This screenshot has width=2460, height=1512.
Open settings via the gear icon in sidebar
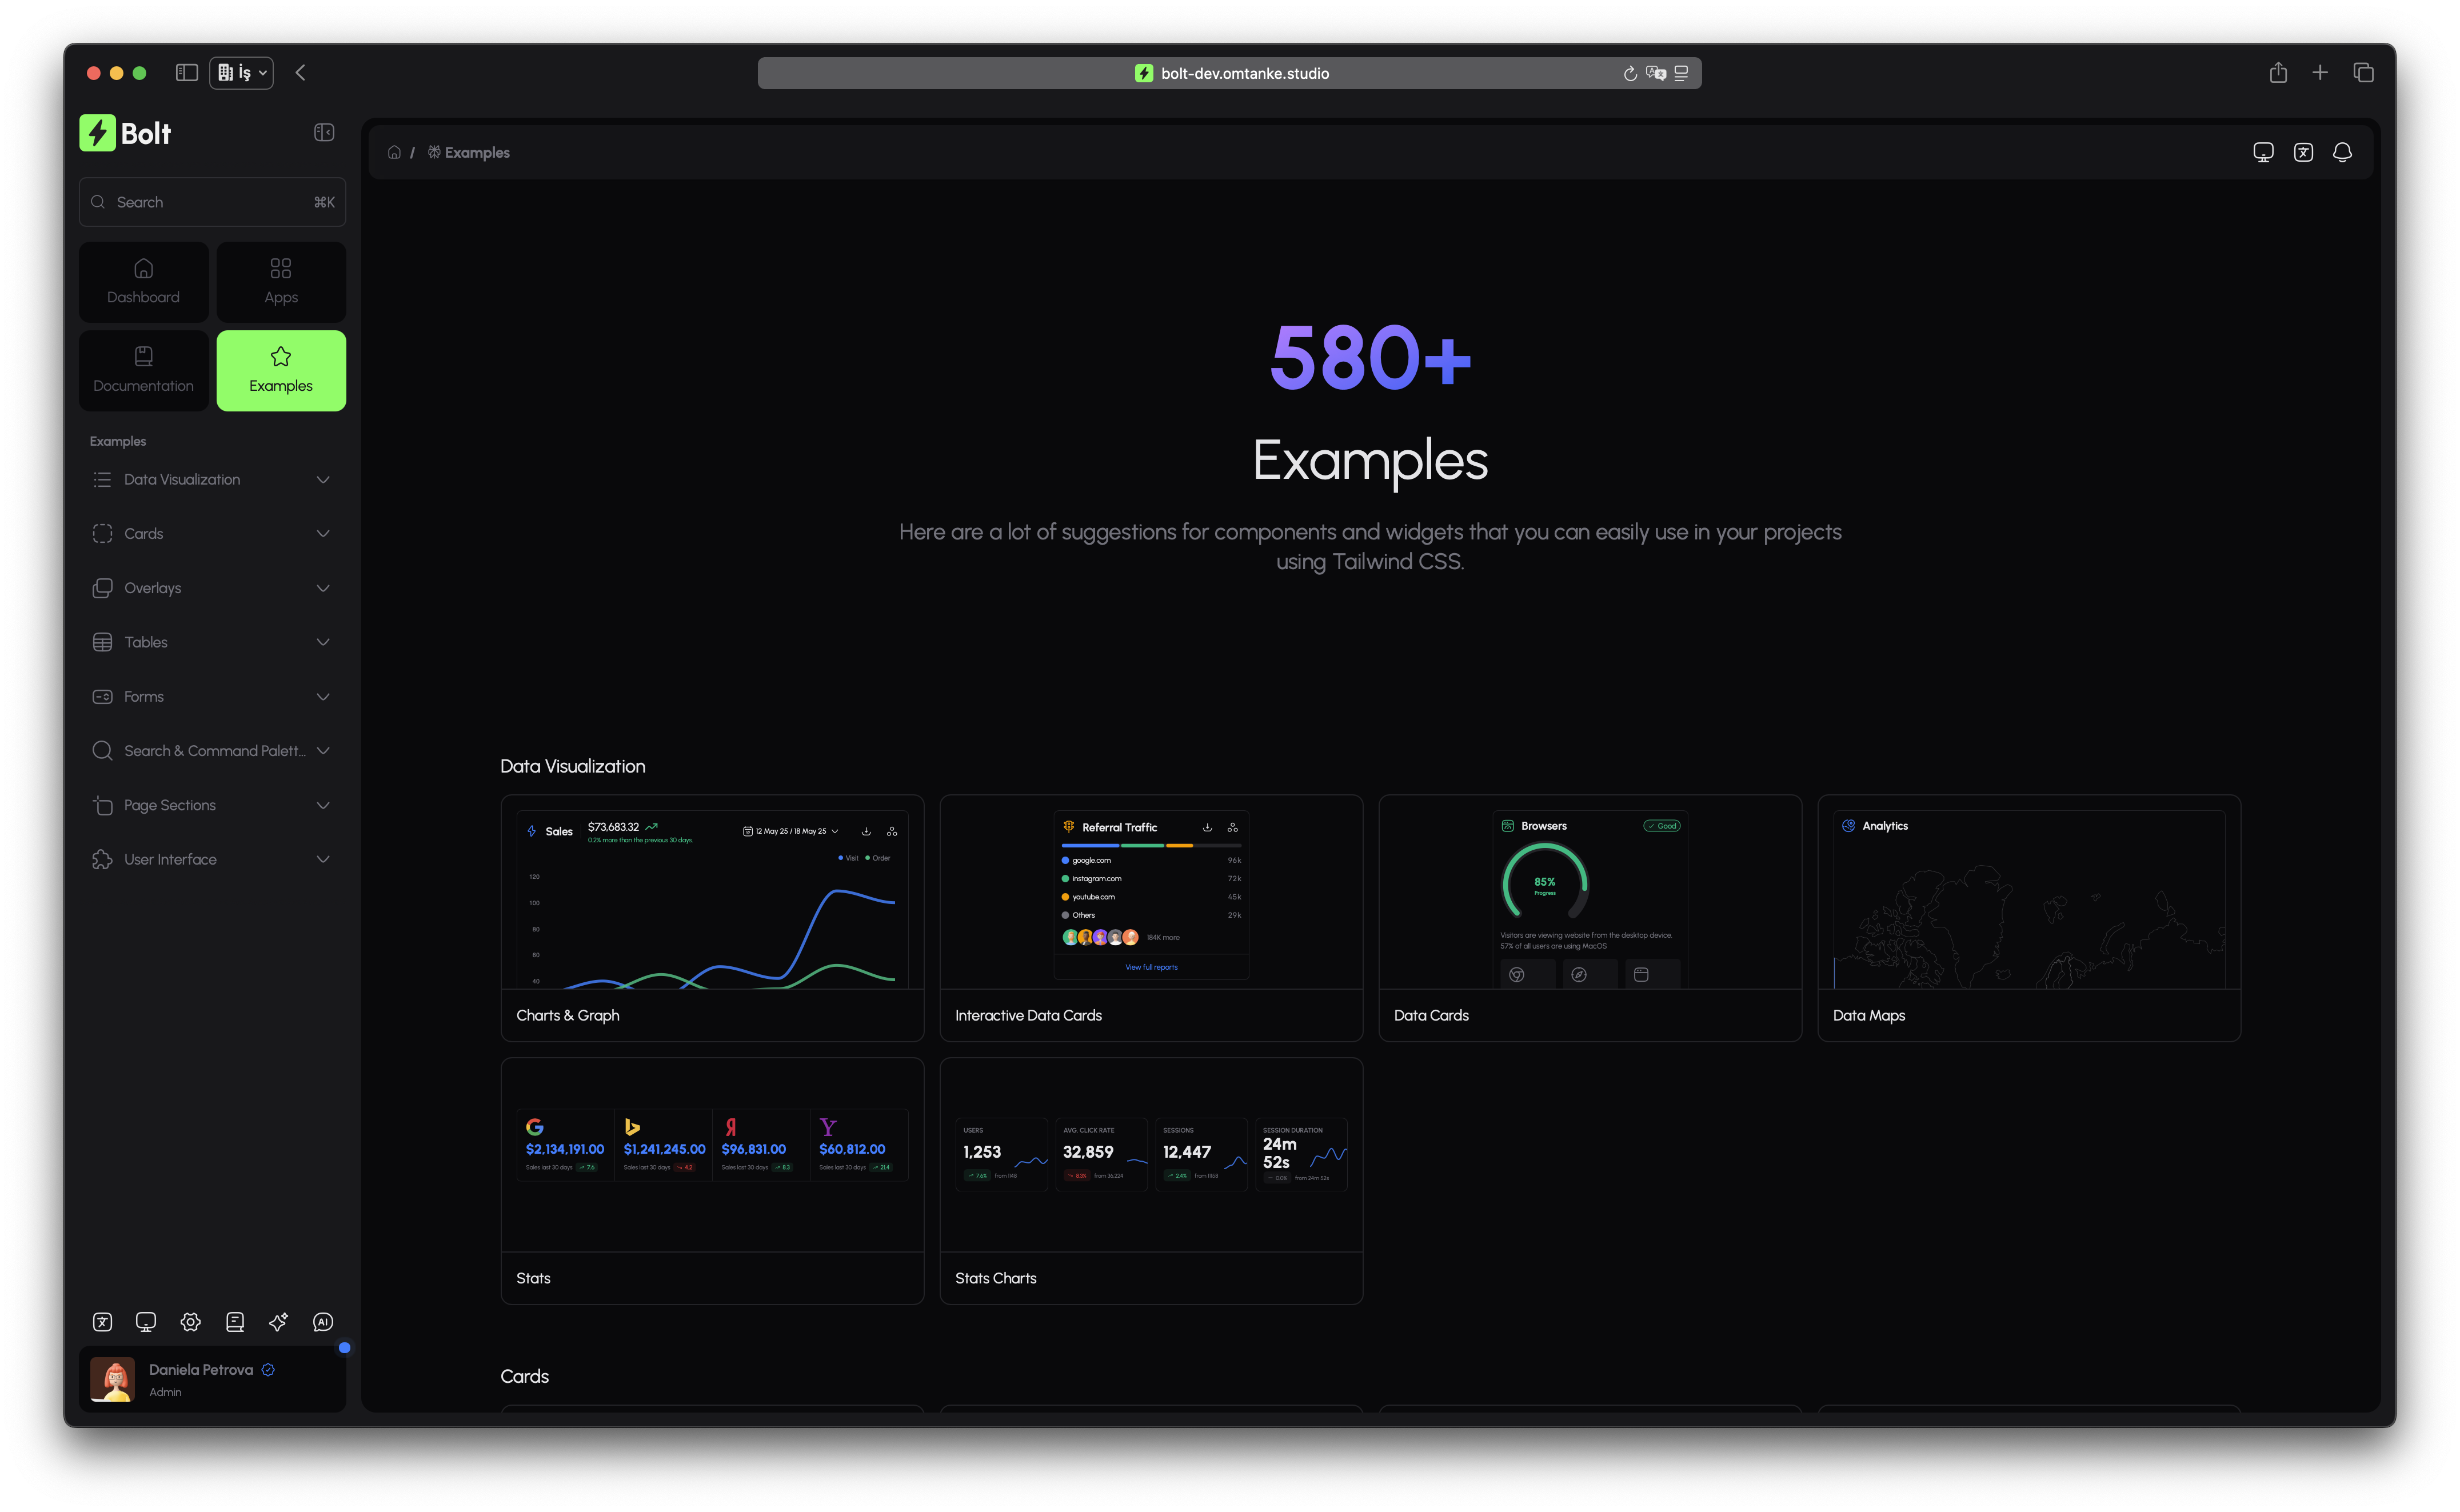190,1322
